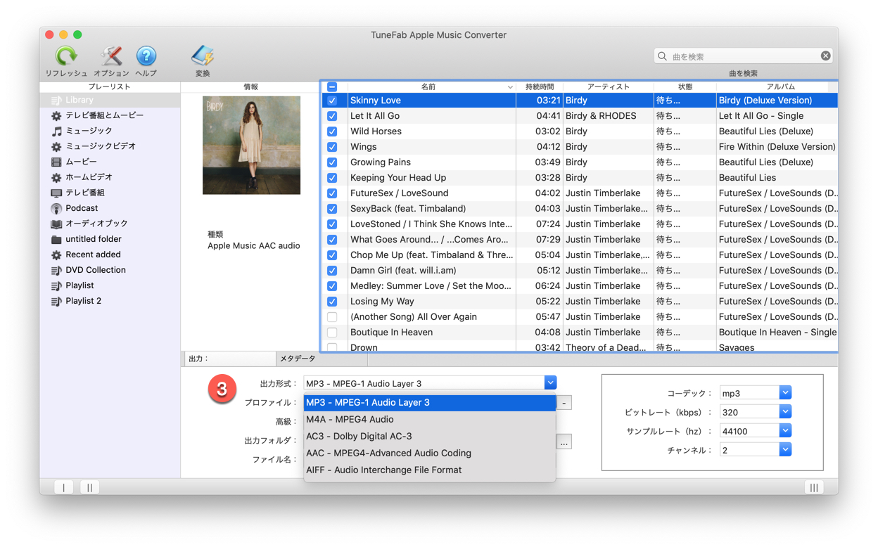The image size is (878, 547).
Task: Click the 状態 column header
Action: point(685,87)
